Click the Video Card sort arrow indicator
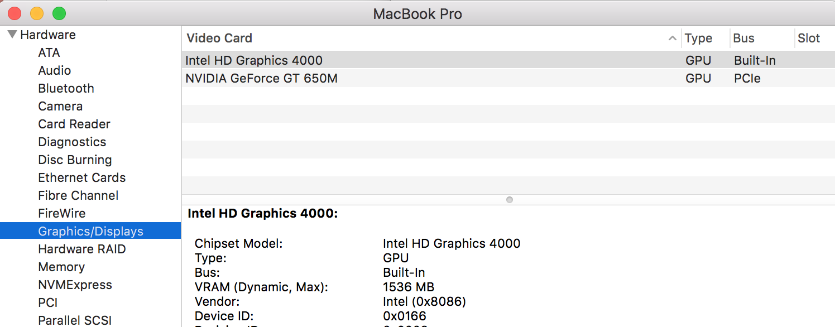This screenshot has height=327, width=835. (673, 39)
